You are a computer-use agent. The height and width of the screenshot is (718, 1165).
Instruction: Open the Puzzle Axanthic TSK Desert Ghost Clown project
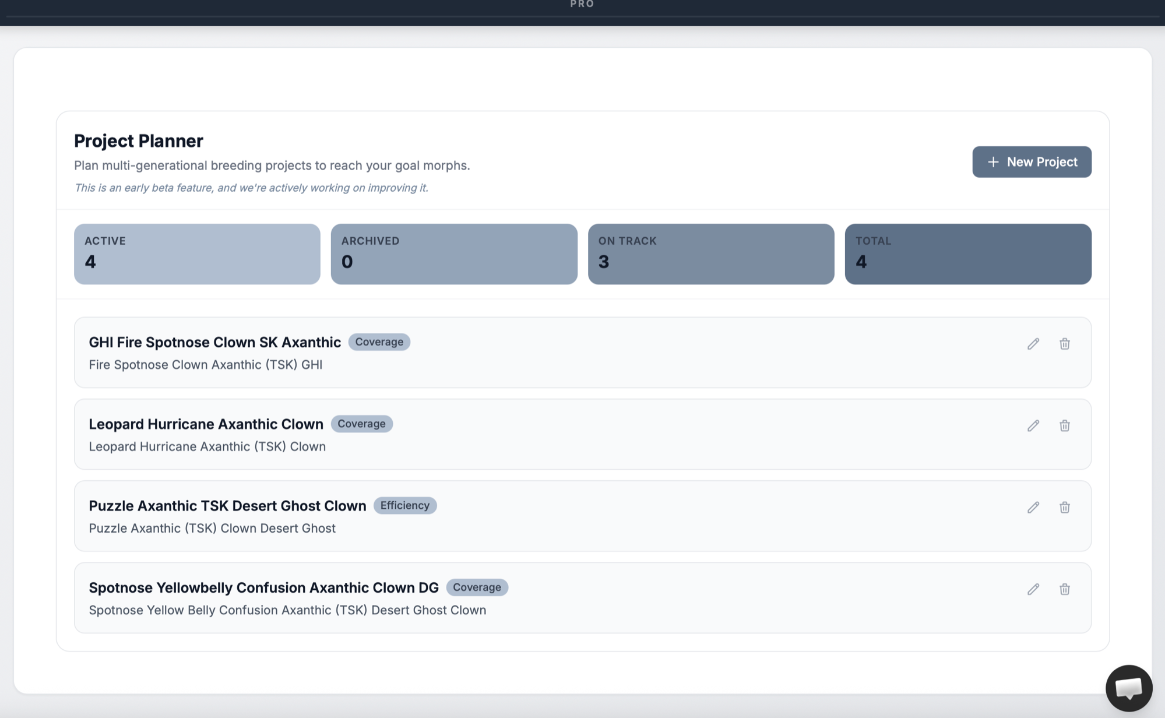point(227,506)
